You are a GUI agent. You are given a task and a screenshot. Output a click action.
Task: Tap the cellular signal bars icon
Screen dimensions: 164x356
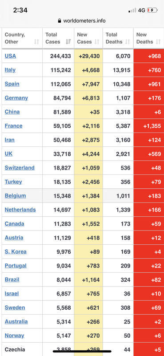[x=132, y=10]
